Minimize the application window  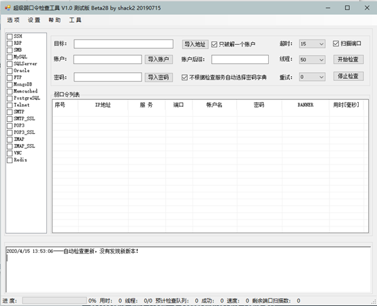(328, 8)
